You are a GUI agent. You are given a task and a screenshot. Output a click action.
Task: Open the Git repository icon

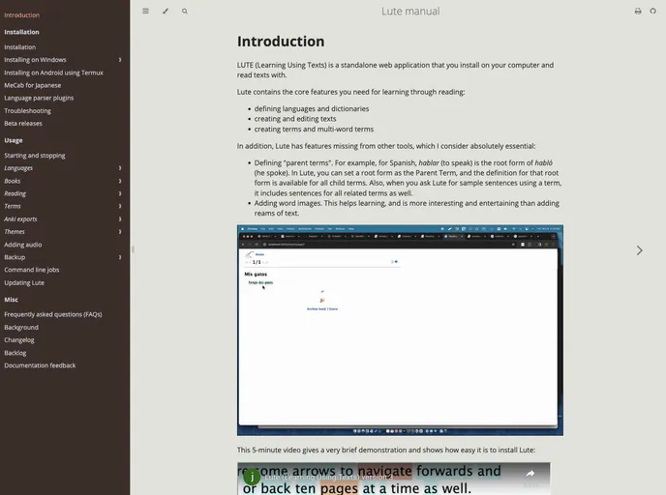click(x=653, y=12)
